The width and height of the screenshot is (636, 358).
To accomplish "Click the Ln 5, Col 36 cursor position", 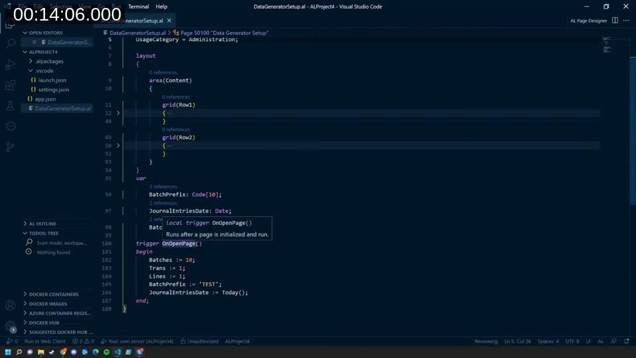I will (x=517, y=341).
